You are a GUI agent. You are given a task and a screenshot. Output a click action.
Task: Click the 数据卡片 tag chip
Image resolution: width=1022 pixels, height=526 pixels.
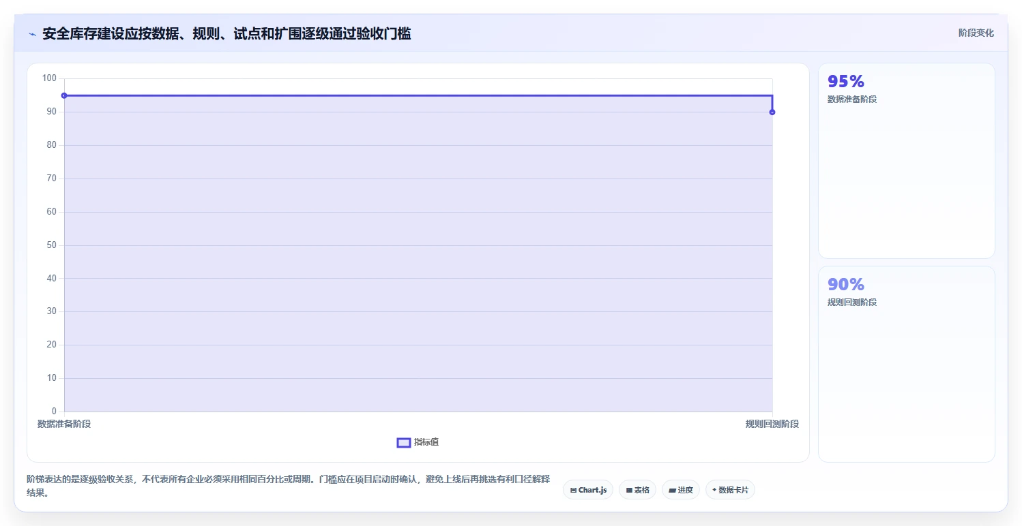pyautogui.click(x=730, y=490)
